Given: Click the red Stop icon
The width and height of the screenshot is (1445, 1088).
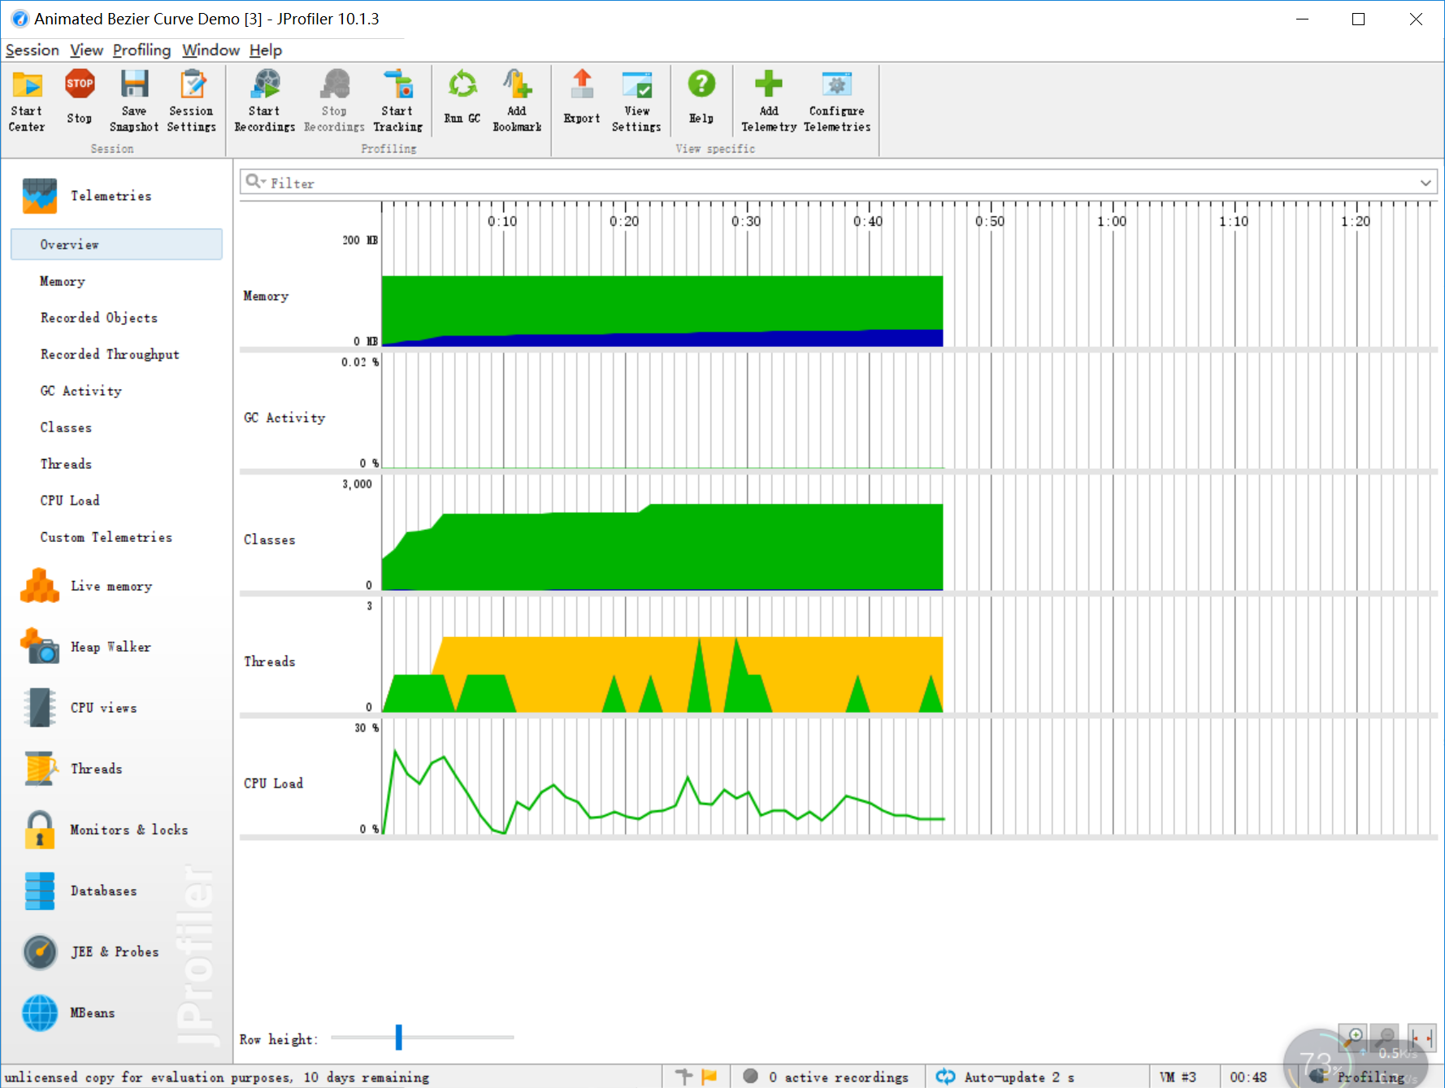Looking at the screenshot, I should pyautogui.click(x=80, y=84).
